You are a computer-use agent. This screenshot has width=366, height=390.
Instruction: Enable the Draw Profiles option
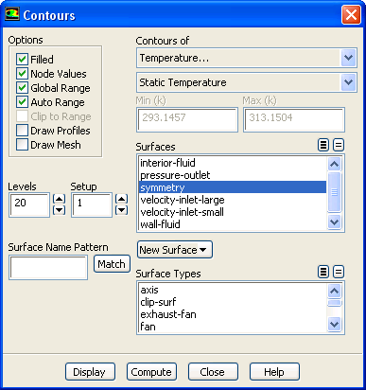(x=22, y=131)
